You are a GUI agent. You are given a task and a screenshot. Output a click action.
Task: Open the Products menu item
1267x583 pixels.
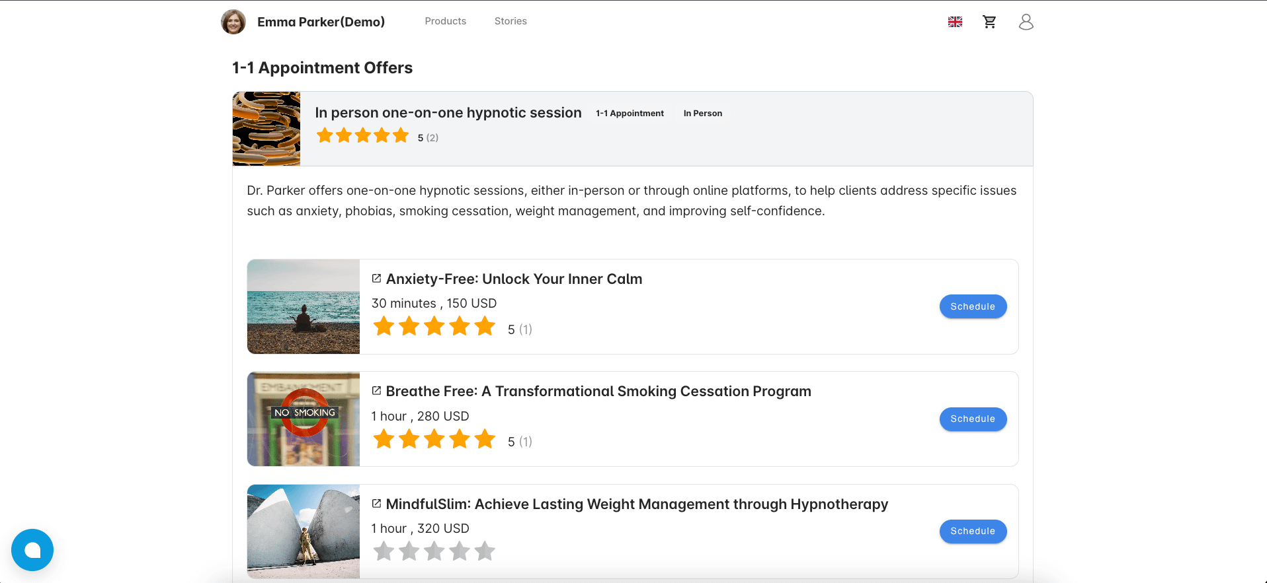[445, 21]
